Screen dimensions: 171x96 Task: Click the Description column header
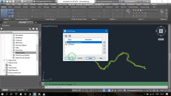point(88,40)
